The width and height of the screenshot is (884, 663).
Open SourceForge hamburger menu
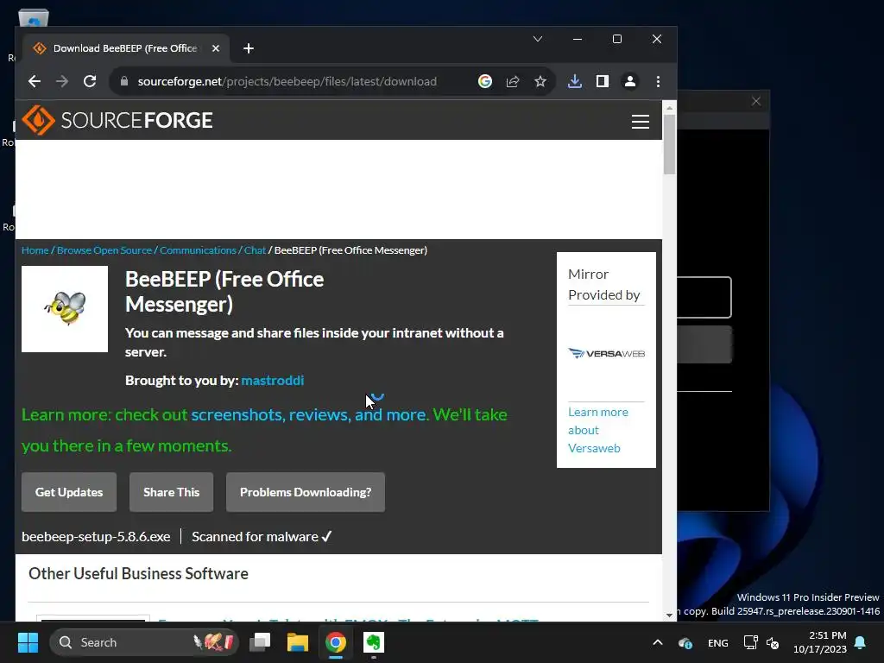coord(641,121)
